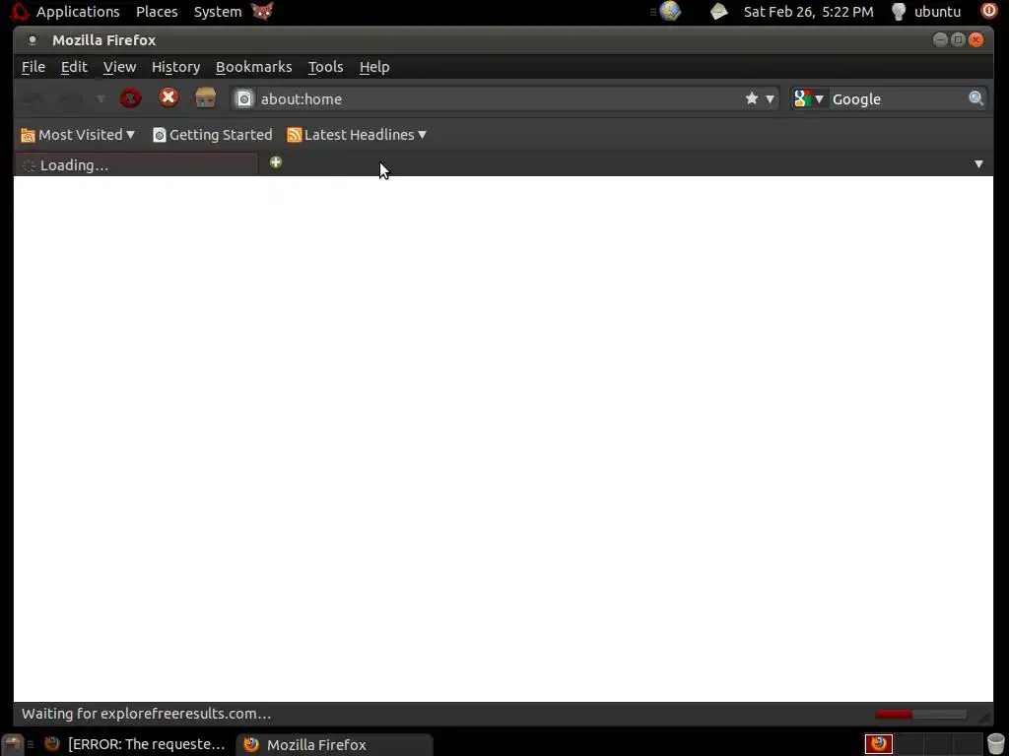Open a new tab with the plus icon
1009x756 pixels.
click(x=276, y=162)
